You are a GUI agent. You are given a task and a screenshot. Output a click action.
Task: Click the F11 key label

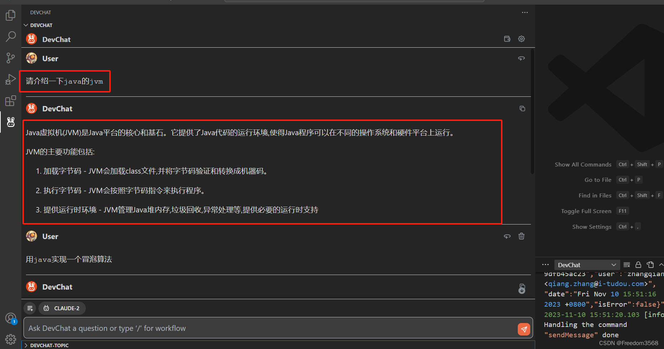tap(622, 211)
